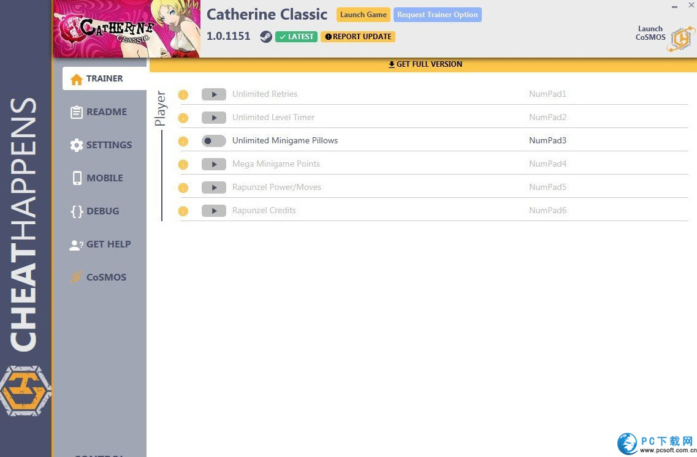697x457 pixels.
Task: Click info icon for Unlimited Level Timer
Action: [183, 118]
